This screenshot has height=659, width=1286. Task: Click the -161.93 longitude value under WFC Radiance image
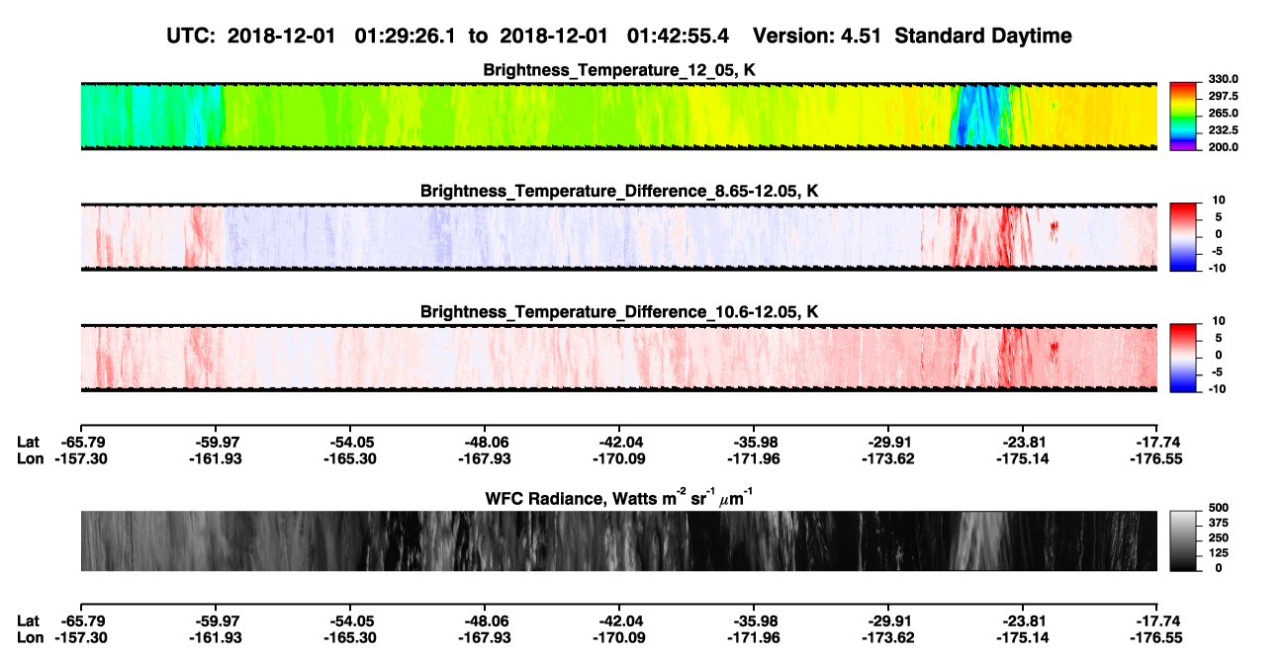point(216,638)
